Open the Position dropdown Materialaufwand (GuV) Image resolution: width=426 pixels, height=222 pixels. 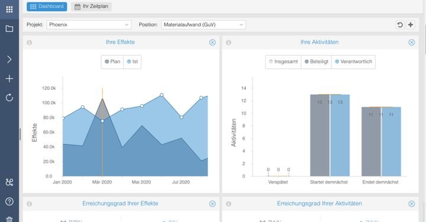[204, 25]
